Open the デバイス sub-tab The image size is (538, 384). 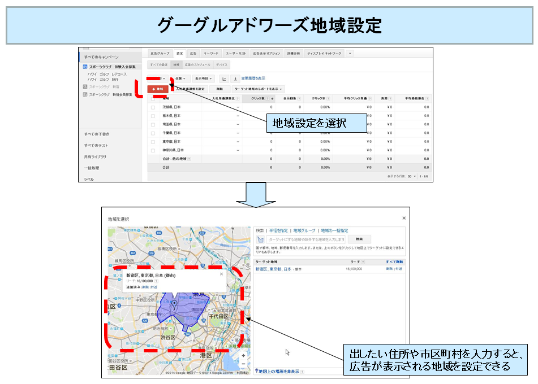click(x=222, y=65)
